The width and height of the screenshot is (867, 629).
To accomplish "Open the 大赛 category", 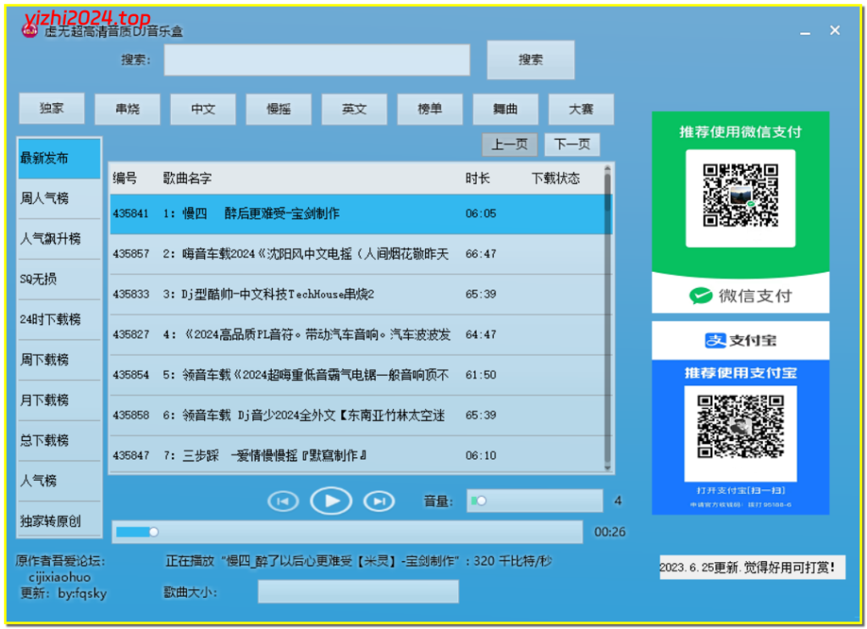I will (x=581, y=109).
